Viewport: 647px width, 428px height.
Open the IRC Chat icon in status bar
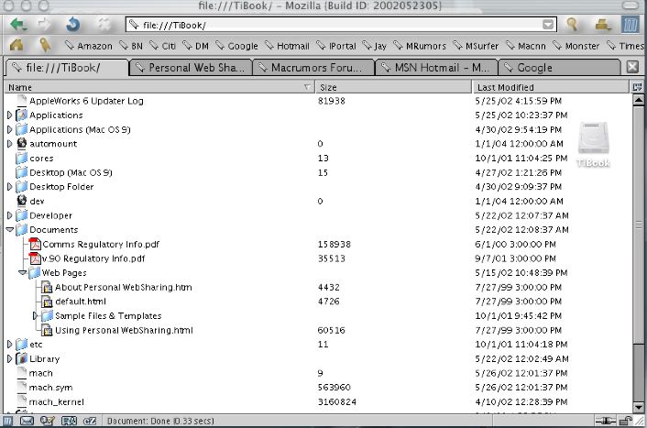coord(90,421)
